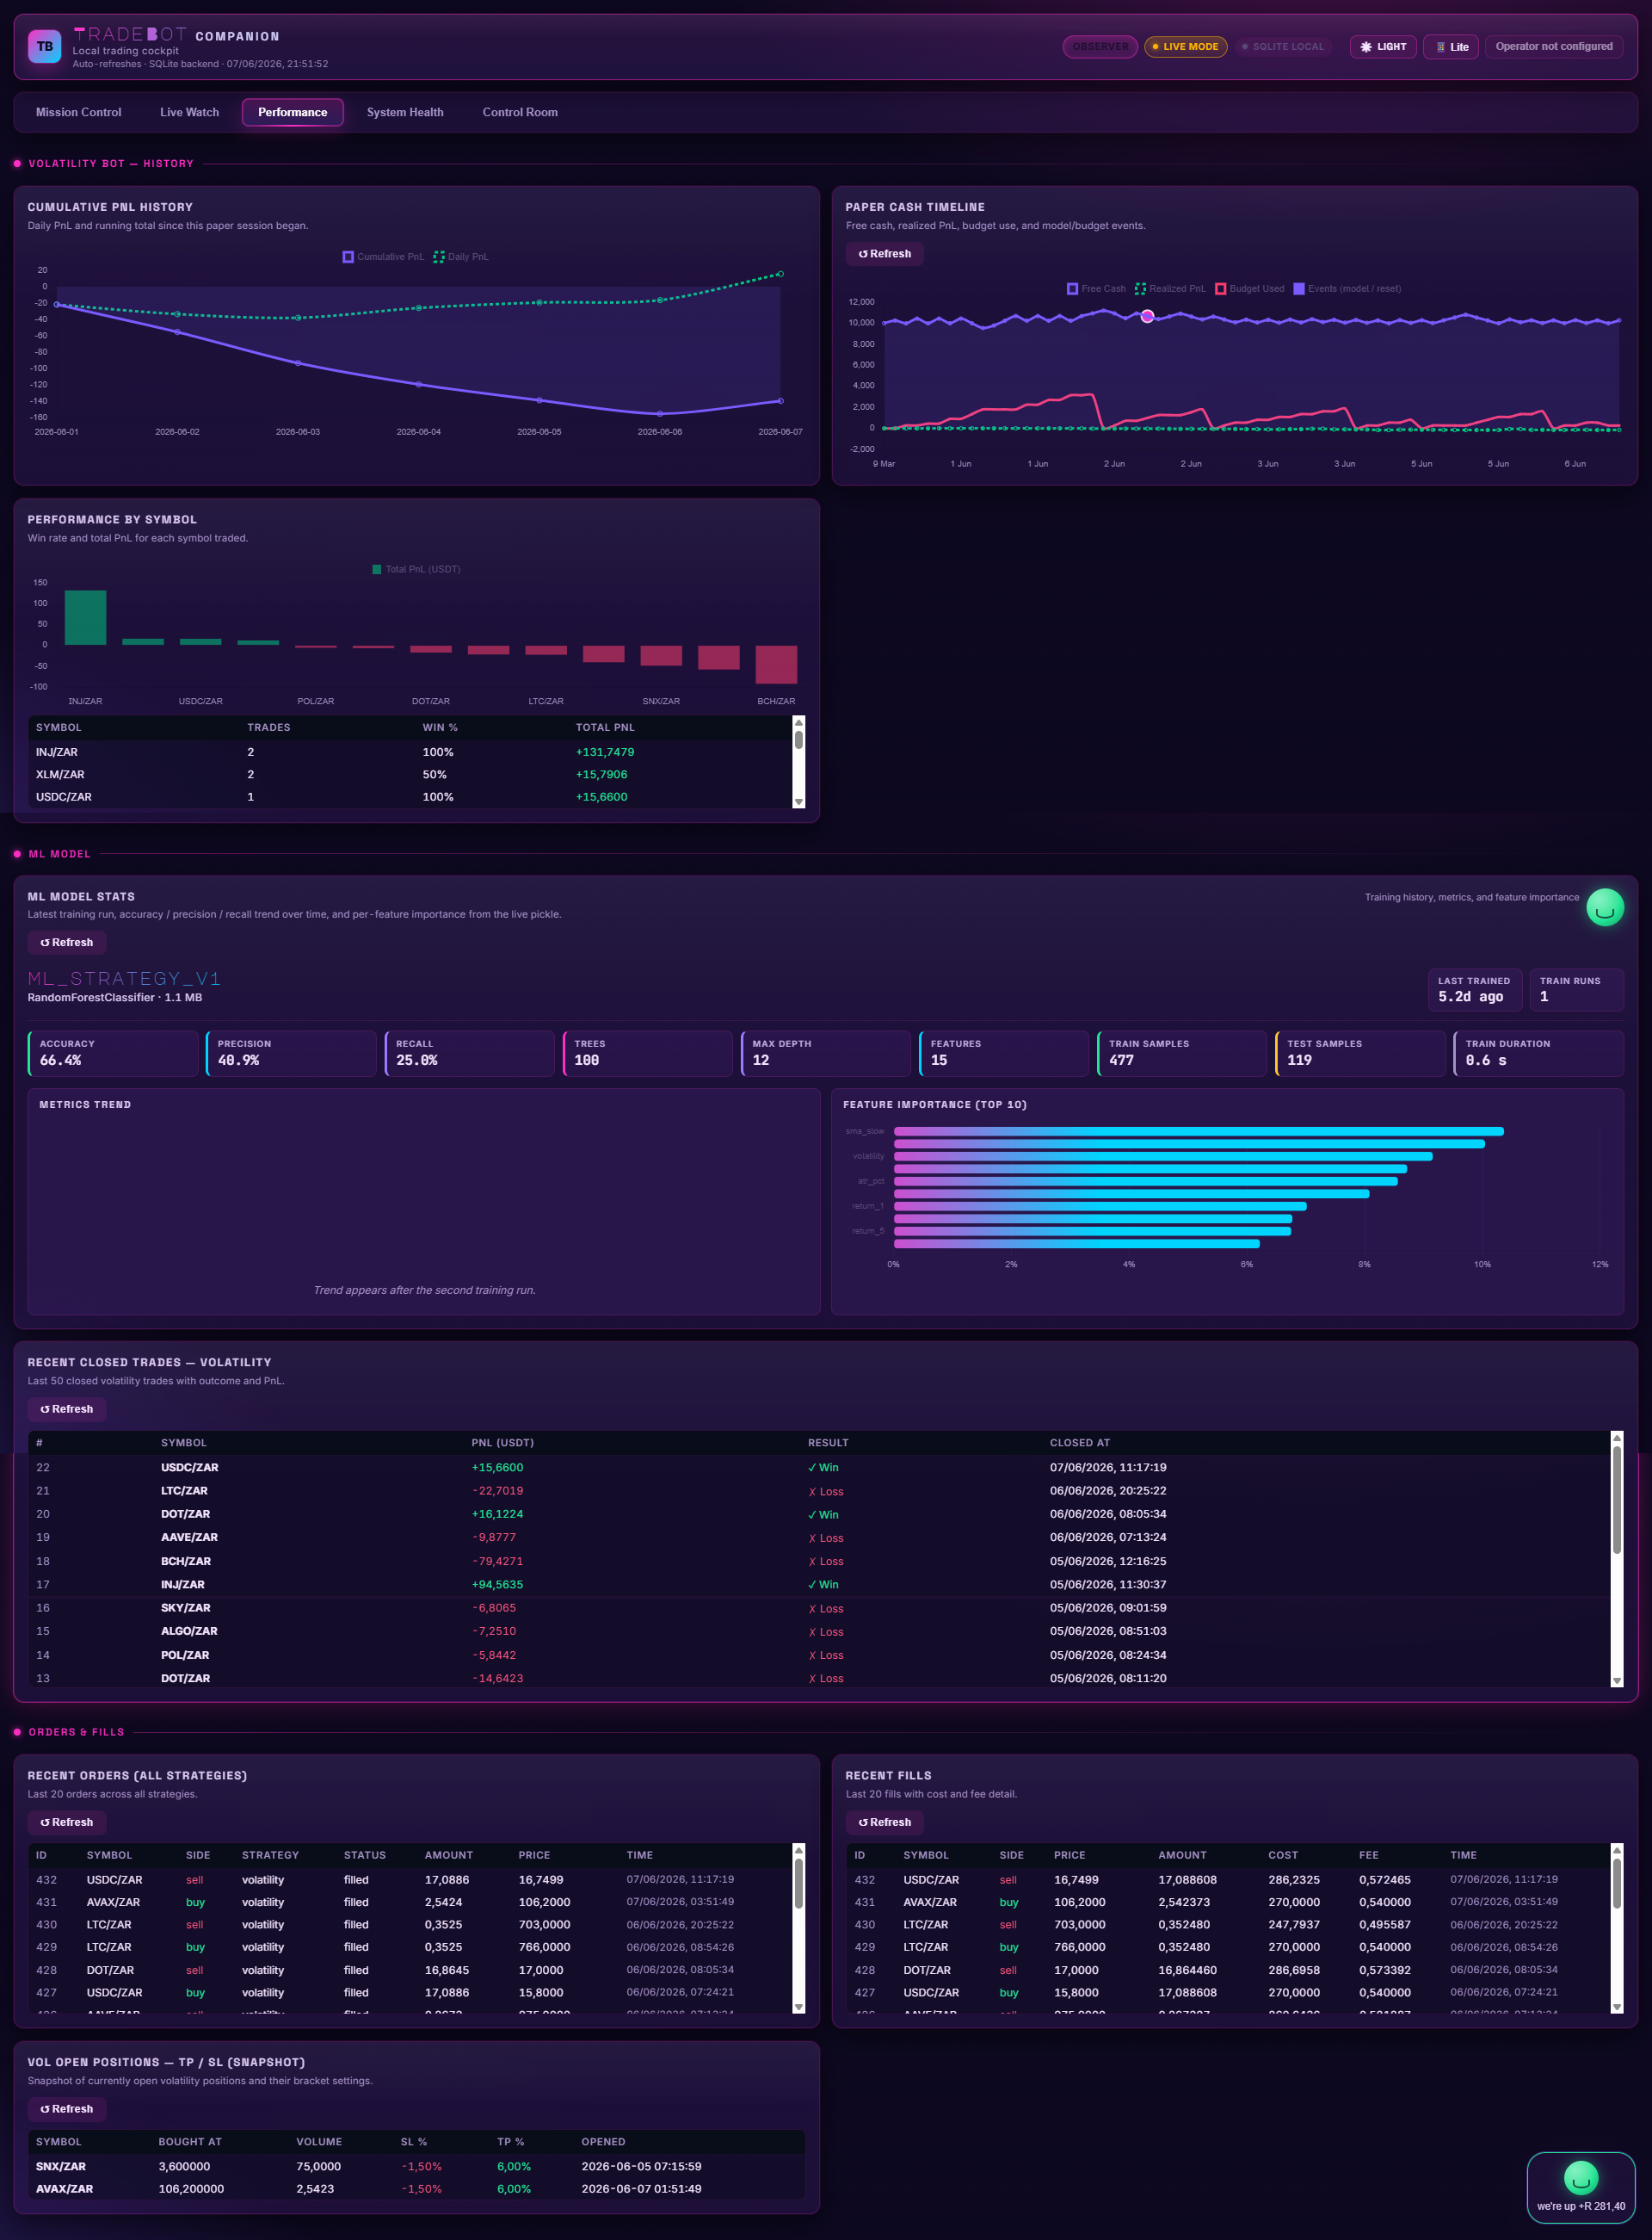Click the green smiley mascot in ML Model Stats
1652x2240 pixels.
pos(1604,907)
